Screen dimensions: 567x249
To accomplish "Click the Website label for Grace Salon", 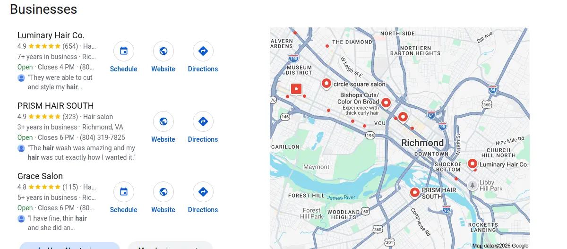I will pyautogui.click(x=163, y=210).
